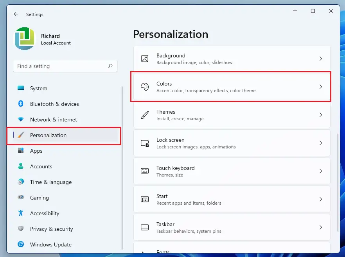Click the Personalization paintbrush icon in sidebar
Screen dimensions: 345x257
pyautogui.click(x=21, y=135)
